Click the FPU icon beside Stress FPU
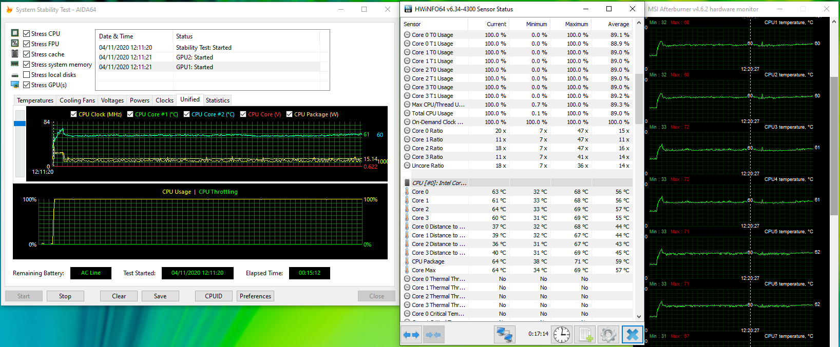 [15, 43]
